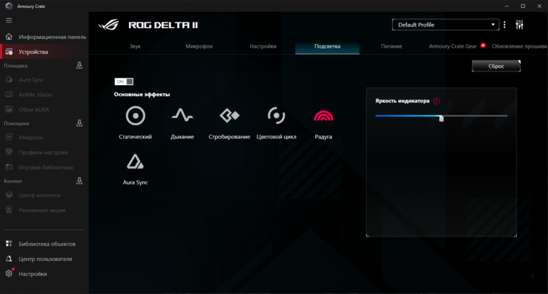Go to the Питание tab
The height and width of the screenshot is (294, 548).
(392, 46)
